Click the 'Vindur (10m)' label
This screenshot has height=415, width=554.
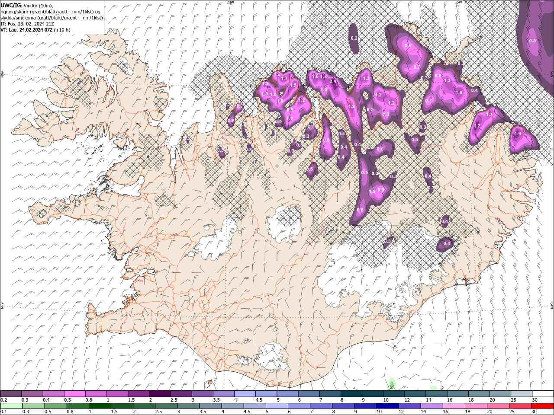pyautogui.click(x=39, y=5)
